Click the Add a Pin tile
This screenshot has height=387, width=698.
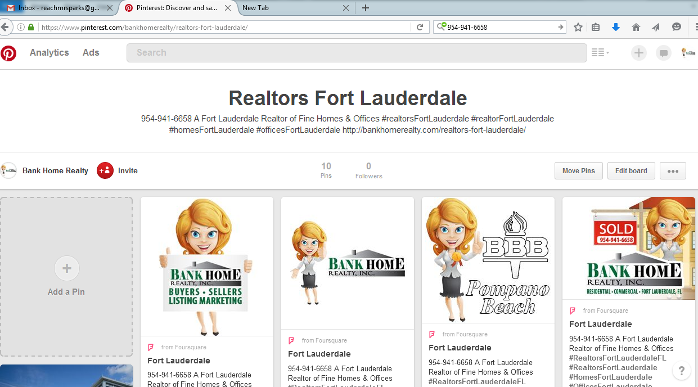point(66,276)
